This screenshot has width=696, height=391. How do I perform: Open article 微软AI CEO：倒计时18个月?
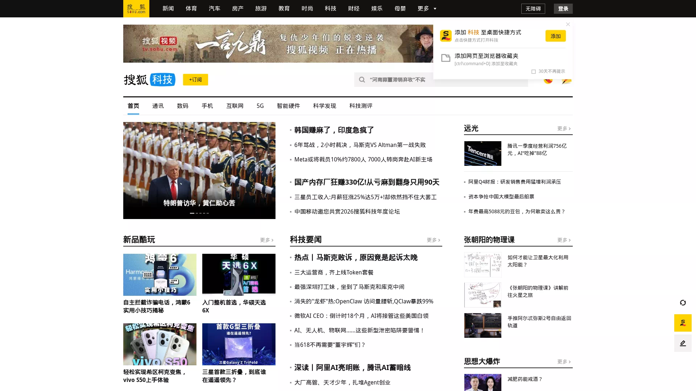pyautogui.click(x=361, y=316)
